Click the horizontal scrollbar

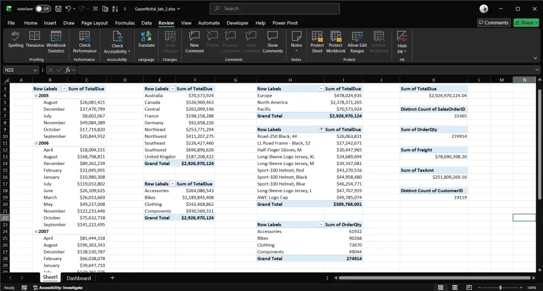[x=434, y=278]
